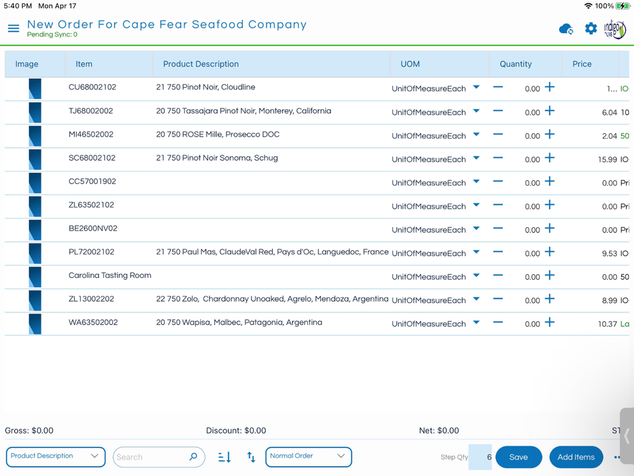This screenshot has width=634, height=476.
Task: Save the order
Action: tap(519, 457)
